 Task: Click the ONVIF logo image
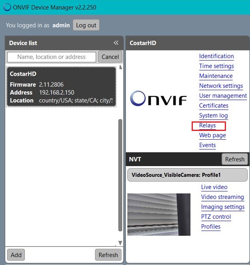[x=159, y=98]
